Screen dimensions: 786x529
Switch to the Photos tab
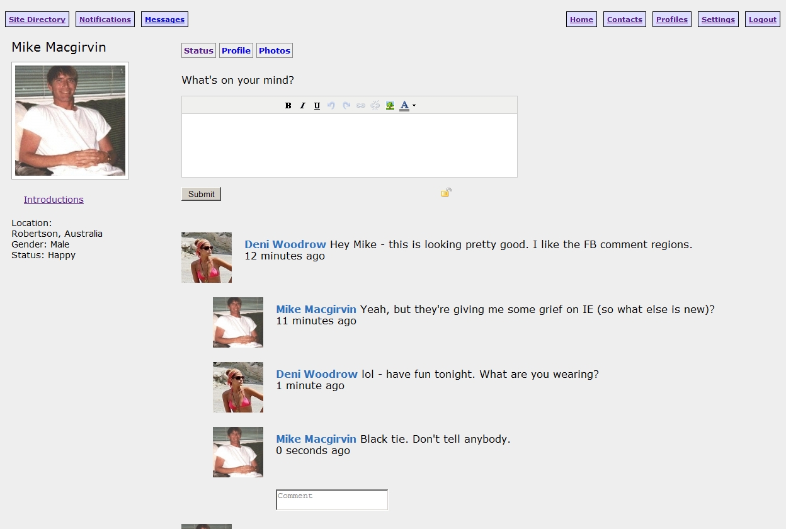[275, 51]
